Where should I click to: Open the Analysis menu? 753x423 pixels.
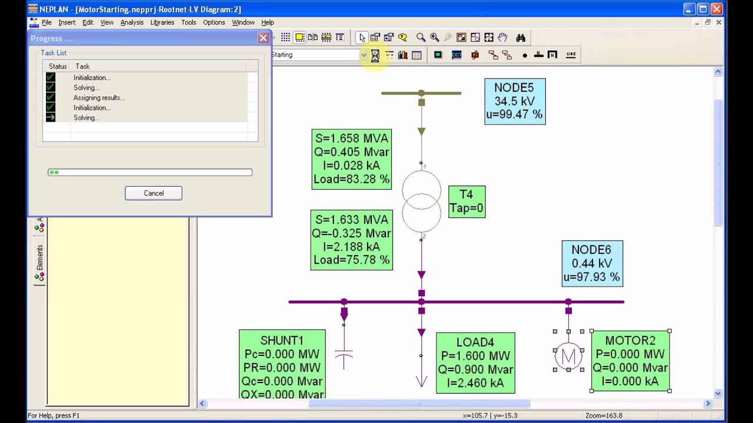[x=132, y=22]
